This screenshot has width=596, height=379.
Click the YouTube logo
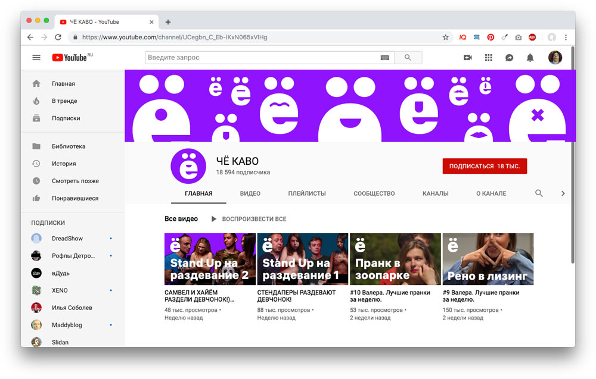click(x=70, y=58)
